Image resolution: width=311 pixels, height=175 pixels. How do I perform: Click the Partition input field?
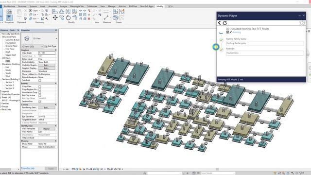[x=265, y=53]
